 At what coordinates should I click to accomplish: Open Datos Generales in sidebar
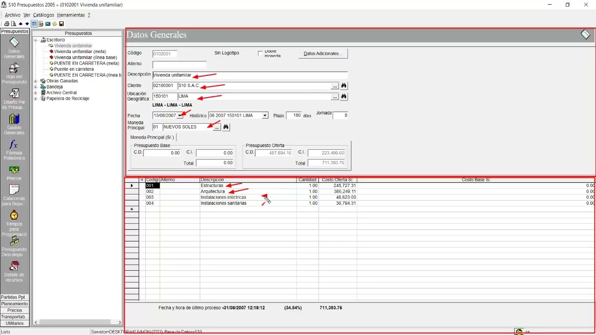14,48
